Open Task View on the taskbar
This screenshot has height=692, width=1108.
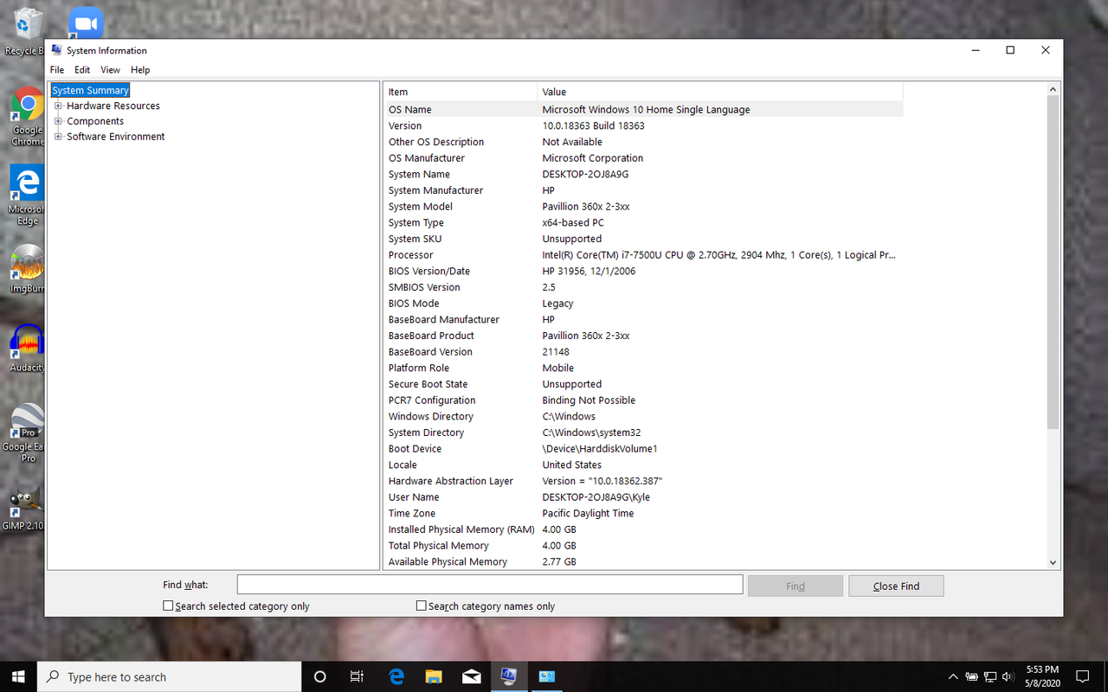[x=357, y=676]
